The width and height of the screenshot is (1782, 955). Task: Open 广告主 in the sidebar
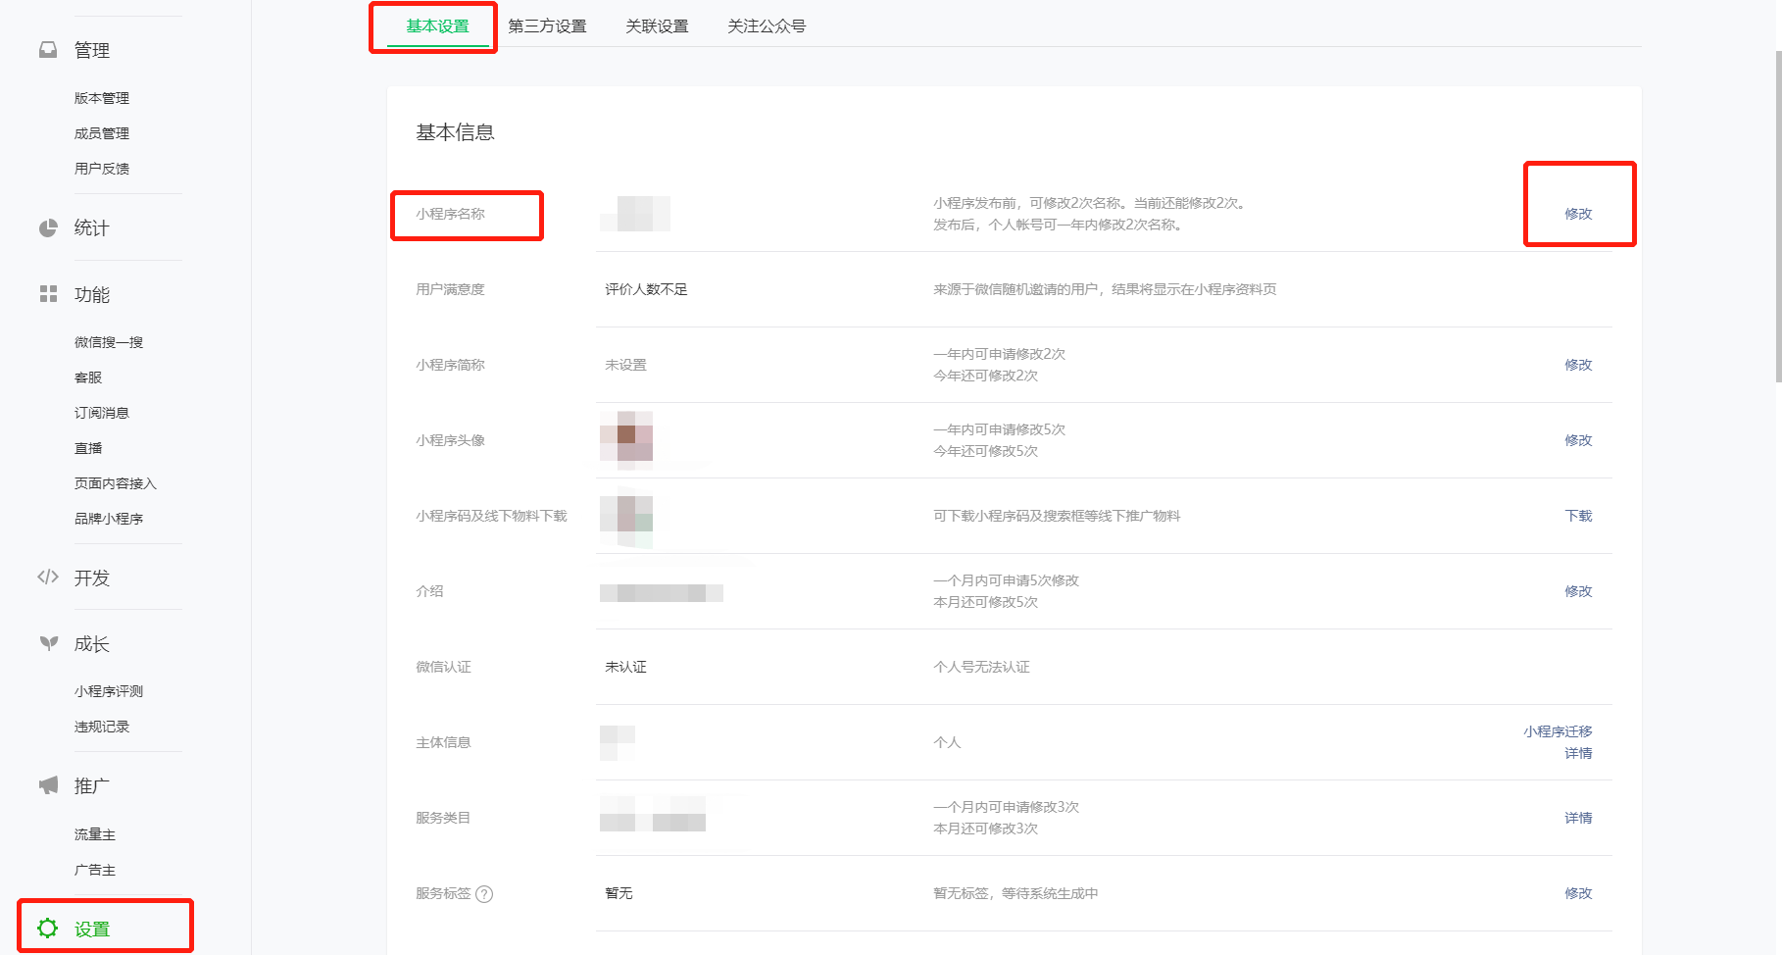click(x=95, y=870)
